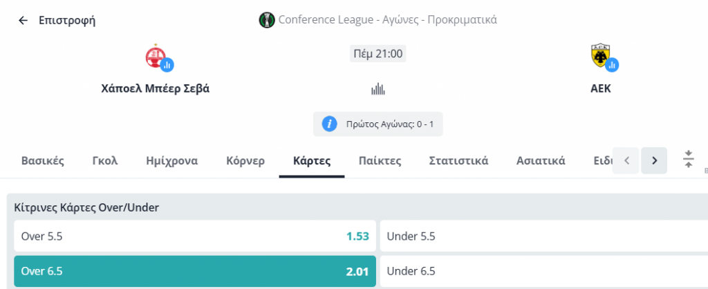Image resolution: width=708 pixels, height=289 pixels.
Task: Deselect the Over 6.5 selection
Action: click(x=195, y=272)
